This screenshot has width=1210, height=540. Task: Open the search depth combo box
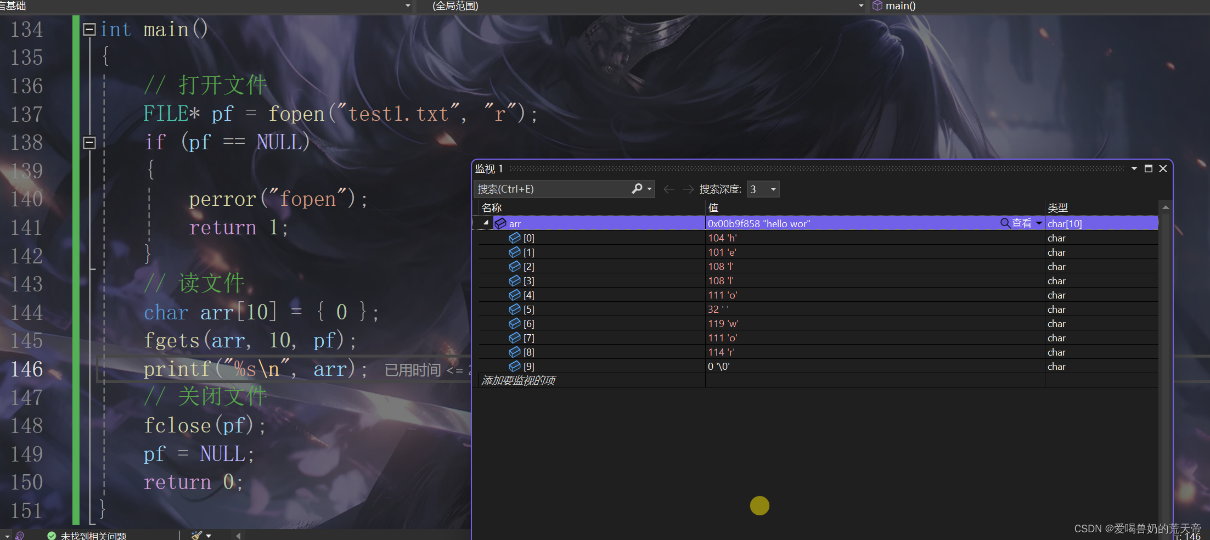763,189
